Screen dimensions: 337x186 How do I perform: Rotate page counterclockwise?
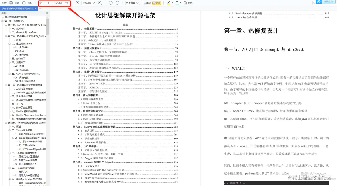pos(110,3)
